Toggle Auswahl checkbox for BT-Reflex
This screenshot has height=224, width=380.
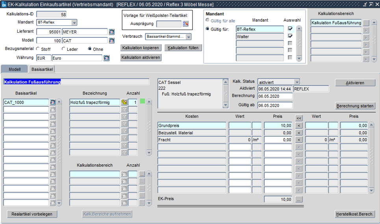290,29
